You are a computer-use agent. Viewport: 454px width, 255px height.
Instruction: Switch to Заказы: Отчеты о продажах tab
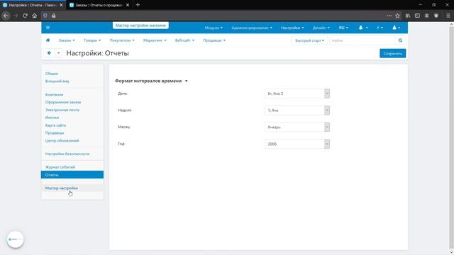99,5
